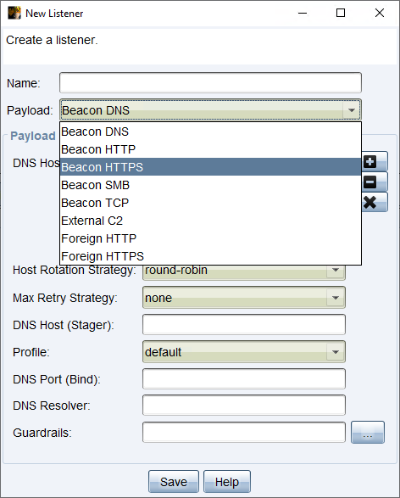
Task: Collapse the Payload combo box
Action: pos(351,110)
